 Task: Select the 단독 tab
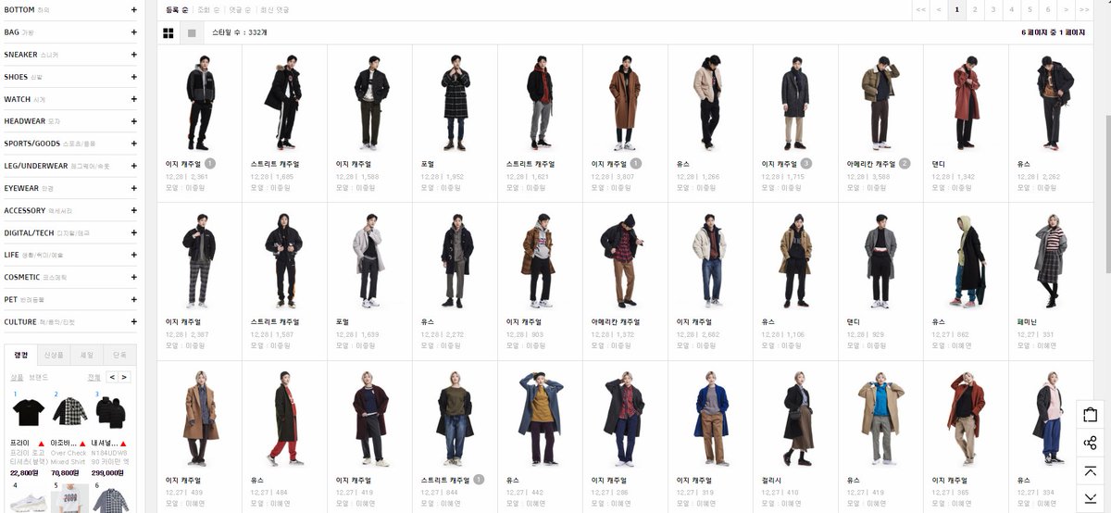point(119,355)
